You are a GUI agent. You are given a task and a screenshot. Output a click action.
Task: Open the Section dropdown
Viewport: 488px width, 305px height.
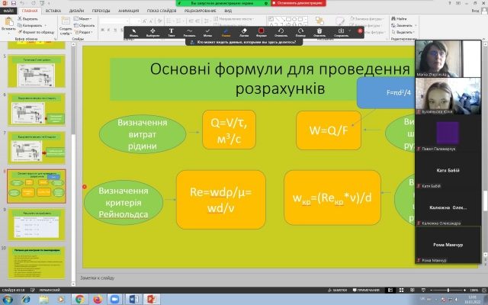pyautogui.click(x=85, y=31)
